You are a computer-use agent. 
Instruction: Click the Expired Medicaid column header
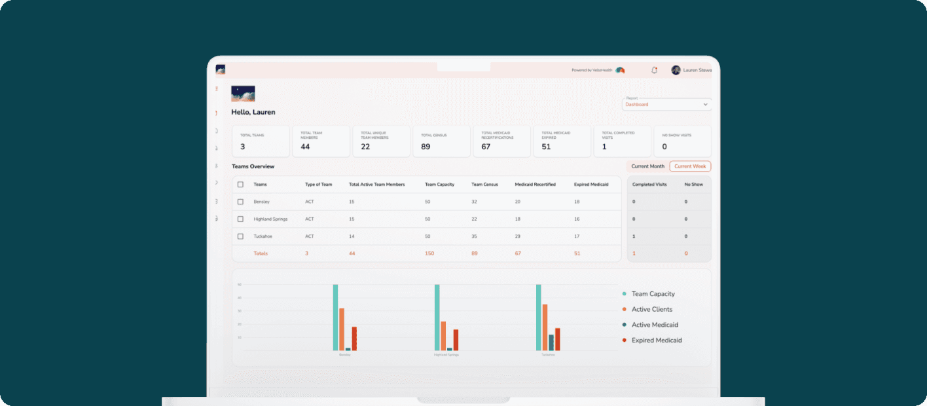tap(591, 185)
